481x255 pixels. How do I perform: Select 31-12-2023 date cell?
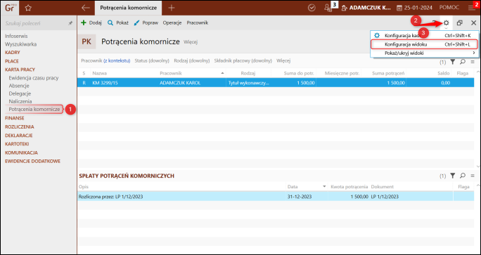pyautogui.click(x=307, y=197)
